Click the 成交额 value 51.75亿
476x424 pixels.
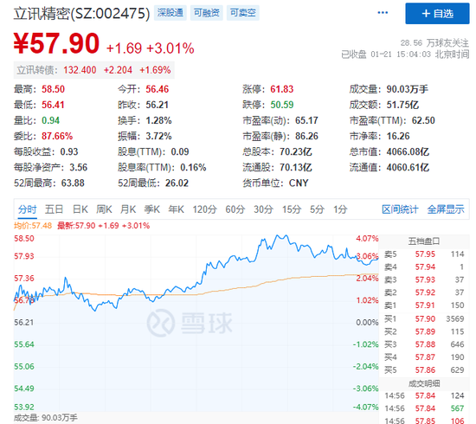(402, 105)
